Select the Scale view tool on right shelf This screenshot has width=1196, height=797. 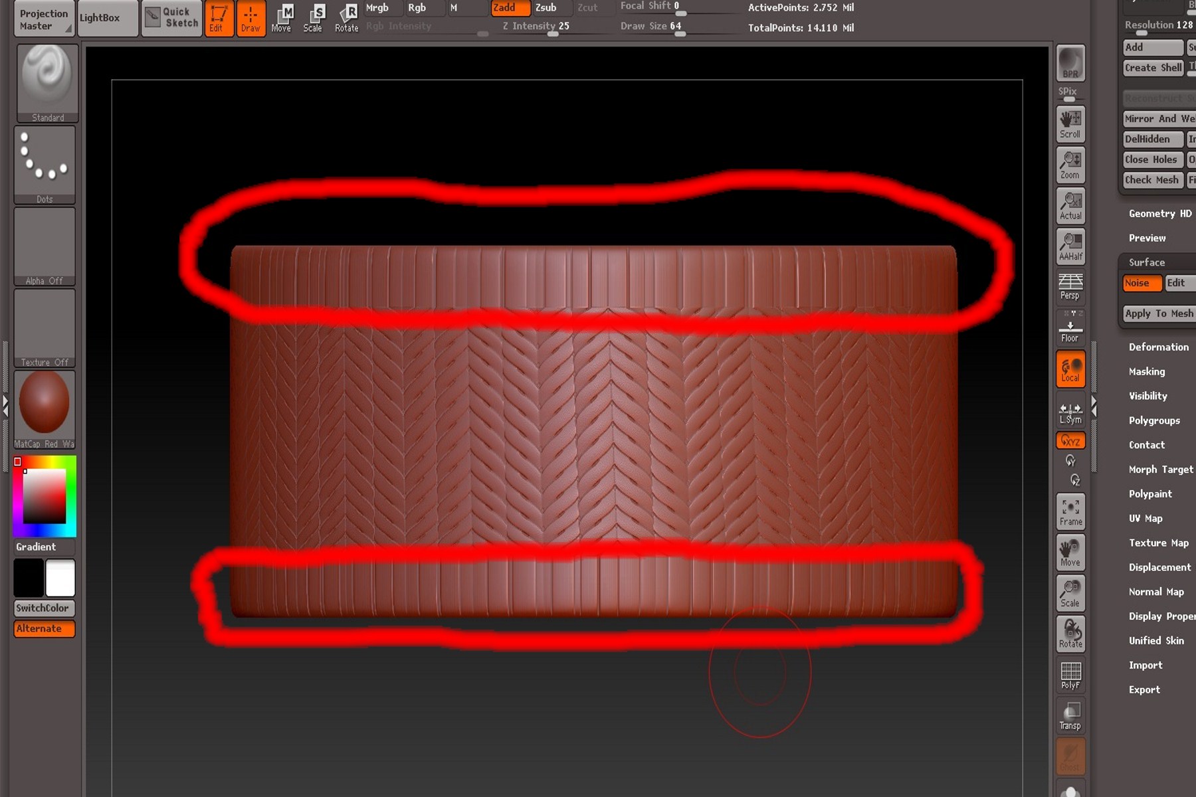pyautogui.click(x=1070, y=593)
